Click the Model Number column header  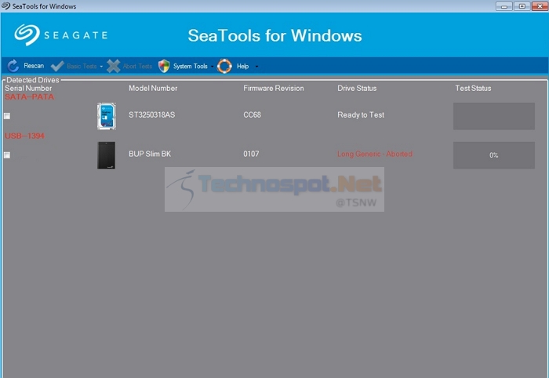point(153,88)
